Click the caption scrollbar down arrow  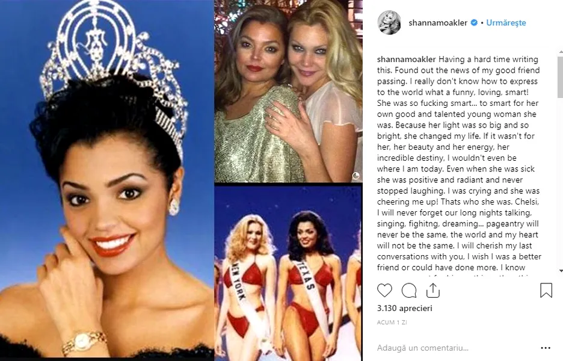(561, 271)
